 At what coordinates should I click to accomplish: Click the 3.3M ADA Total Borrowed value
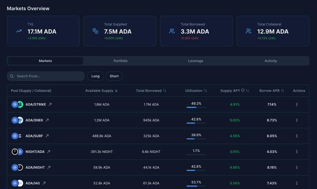pos(195,32)
